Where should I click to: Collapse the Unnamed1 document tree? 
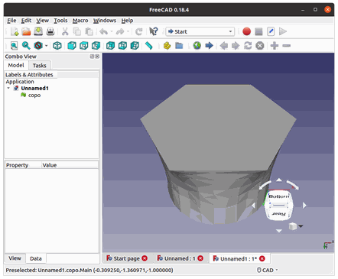click(8, 88)
